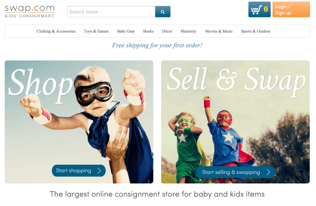Click the Start shopping button
The width and height of the screenshot is (316, 206).
tap(79, 171)
